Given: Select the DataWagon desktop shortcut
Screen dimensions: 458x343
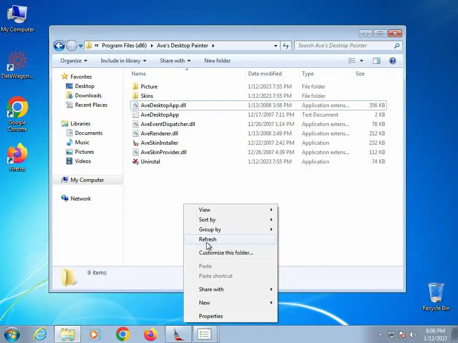Looking at the screenshot, I should point(17,65).
